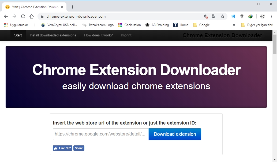Open the profile avatar icon
This screenshot has height=162, width=277.
coord(262,16)
